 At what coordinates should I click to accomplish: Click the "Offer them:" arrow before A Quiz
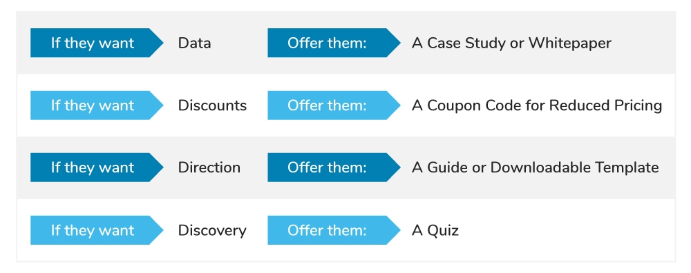(334, 230)
